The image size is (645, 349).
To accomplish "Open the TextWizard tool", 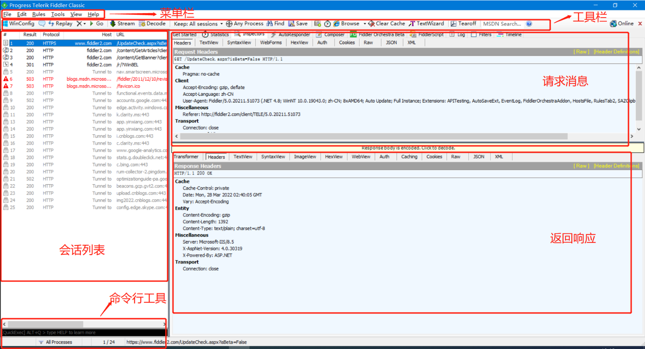I will coord(426,24).
